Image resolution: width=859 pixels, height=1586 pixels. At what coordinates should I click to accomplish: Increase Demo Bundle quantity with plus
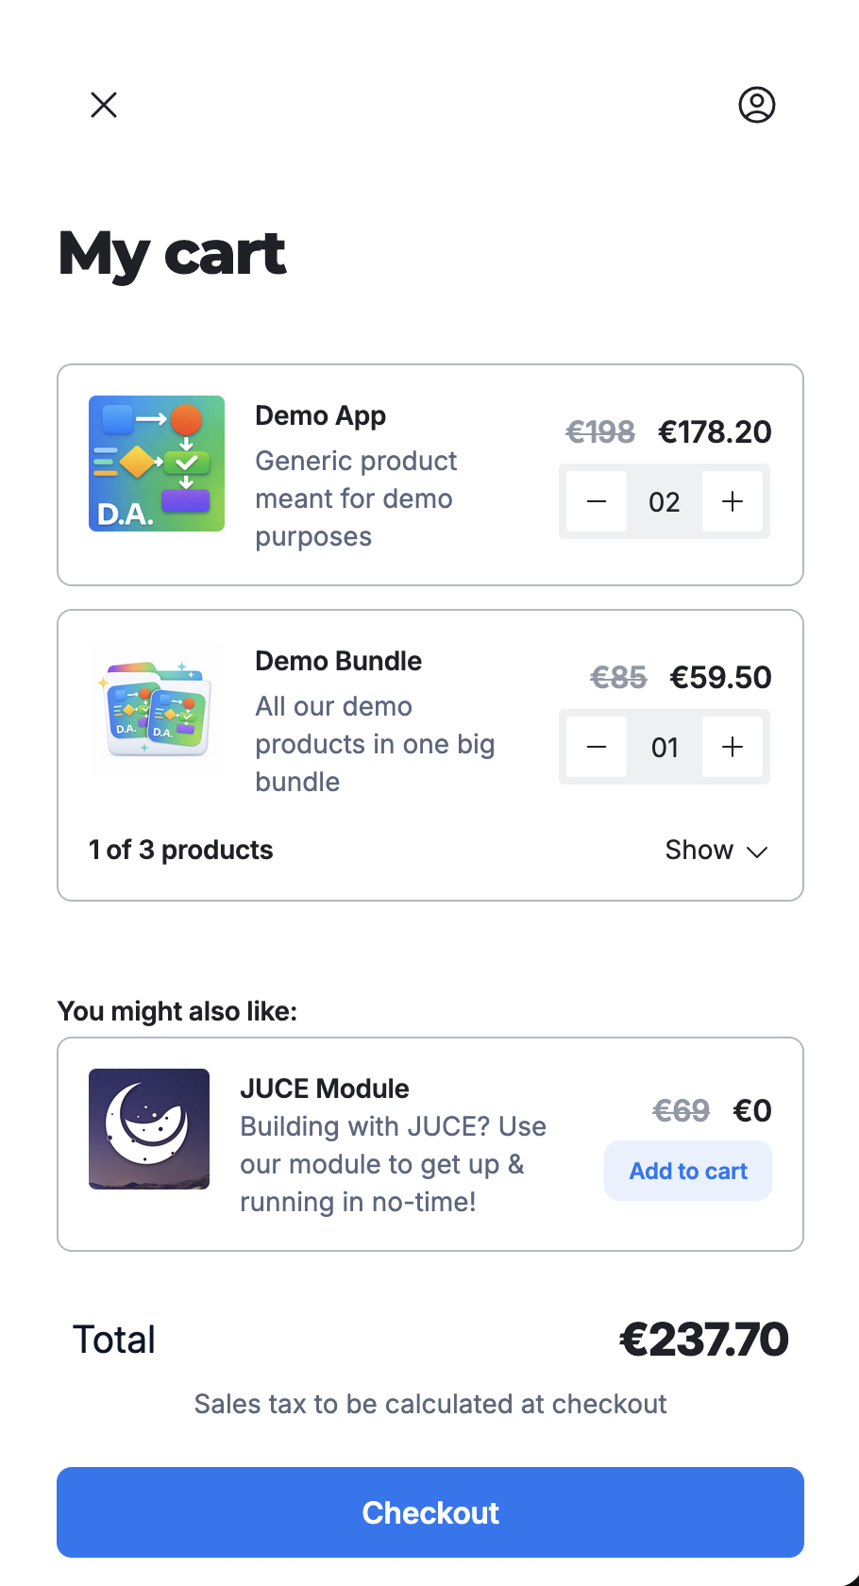733,747
